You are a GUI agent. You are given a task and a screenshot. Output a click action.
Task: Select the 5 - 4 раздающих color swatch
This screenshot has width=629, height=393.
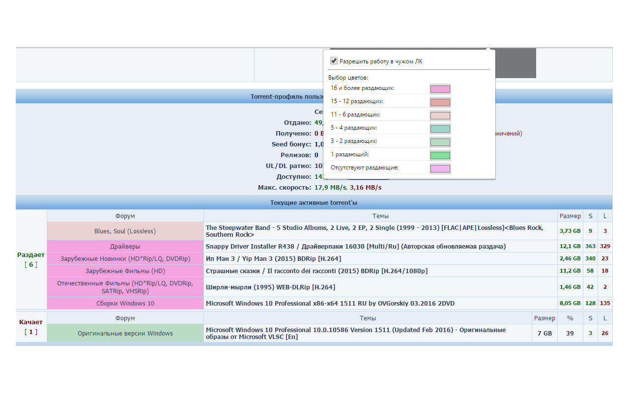point(440,129)
